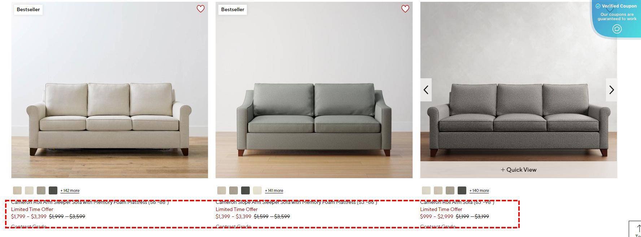The height and width of the screenshot is (237, 641).
Task: Expand +142 more fabric options
Action: click(x=70, y=190)
